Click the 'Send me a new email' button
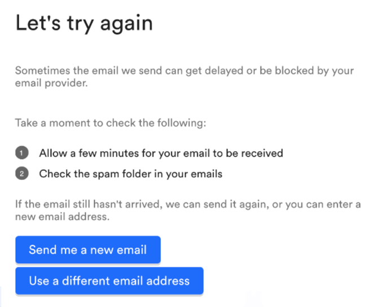Image resolution: width=378 pixels, height=307 pixels. coord(87,250)
